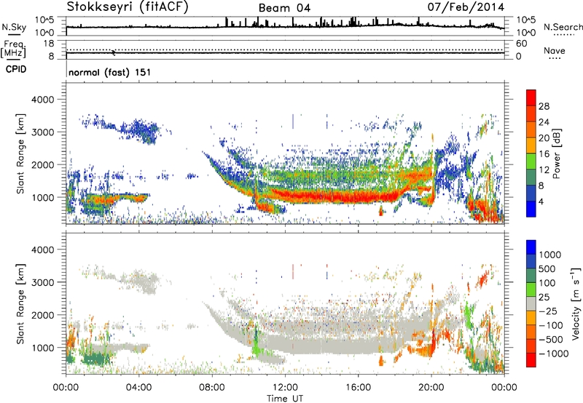Image resolution: width=583 pixels, height=403 pixels.
Task: Click the 'N.Sky' label
Action: 14,27
